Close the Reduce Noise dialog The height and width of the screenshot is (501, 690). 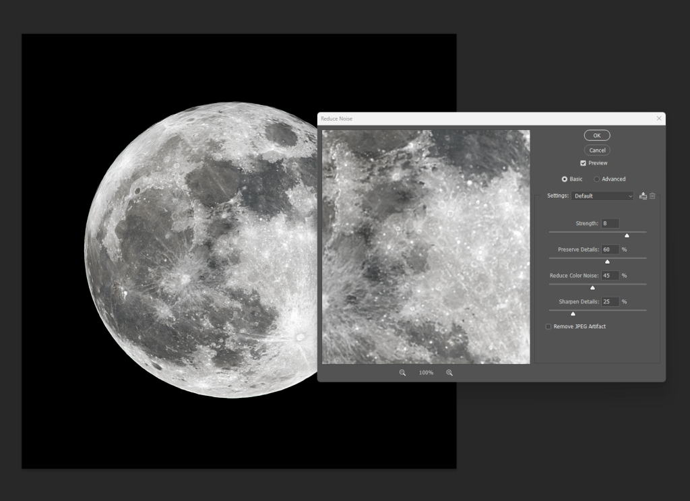[658, 119]
